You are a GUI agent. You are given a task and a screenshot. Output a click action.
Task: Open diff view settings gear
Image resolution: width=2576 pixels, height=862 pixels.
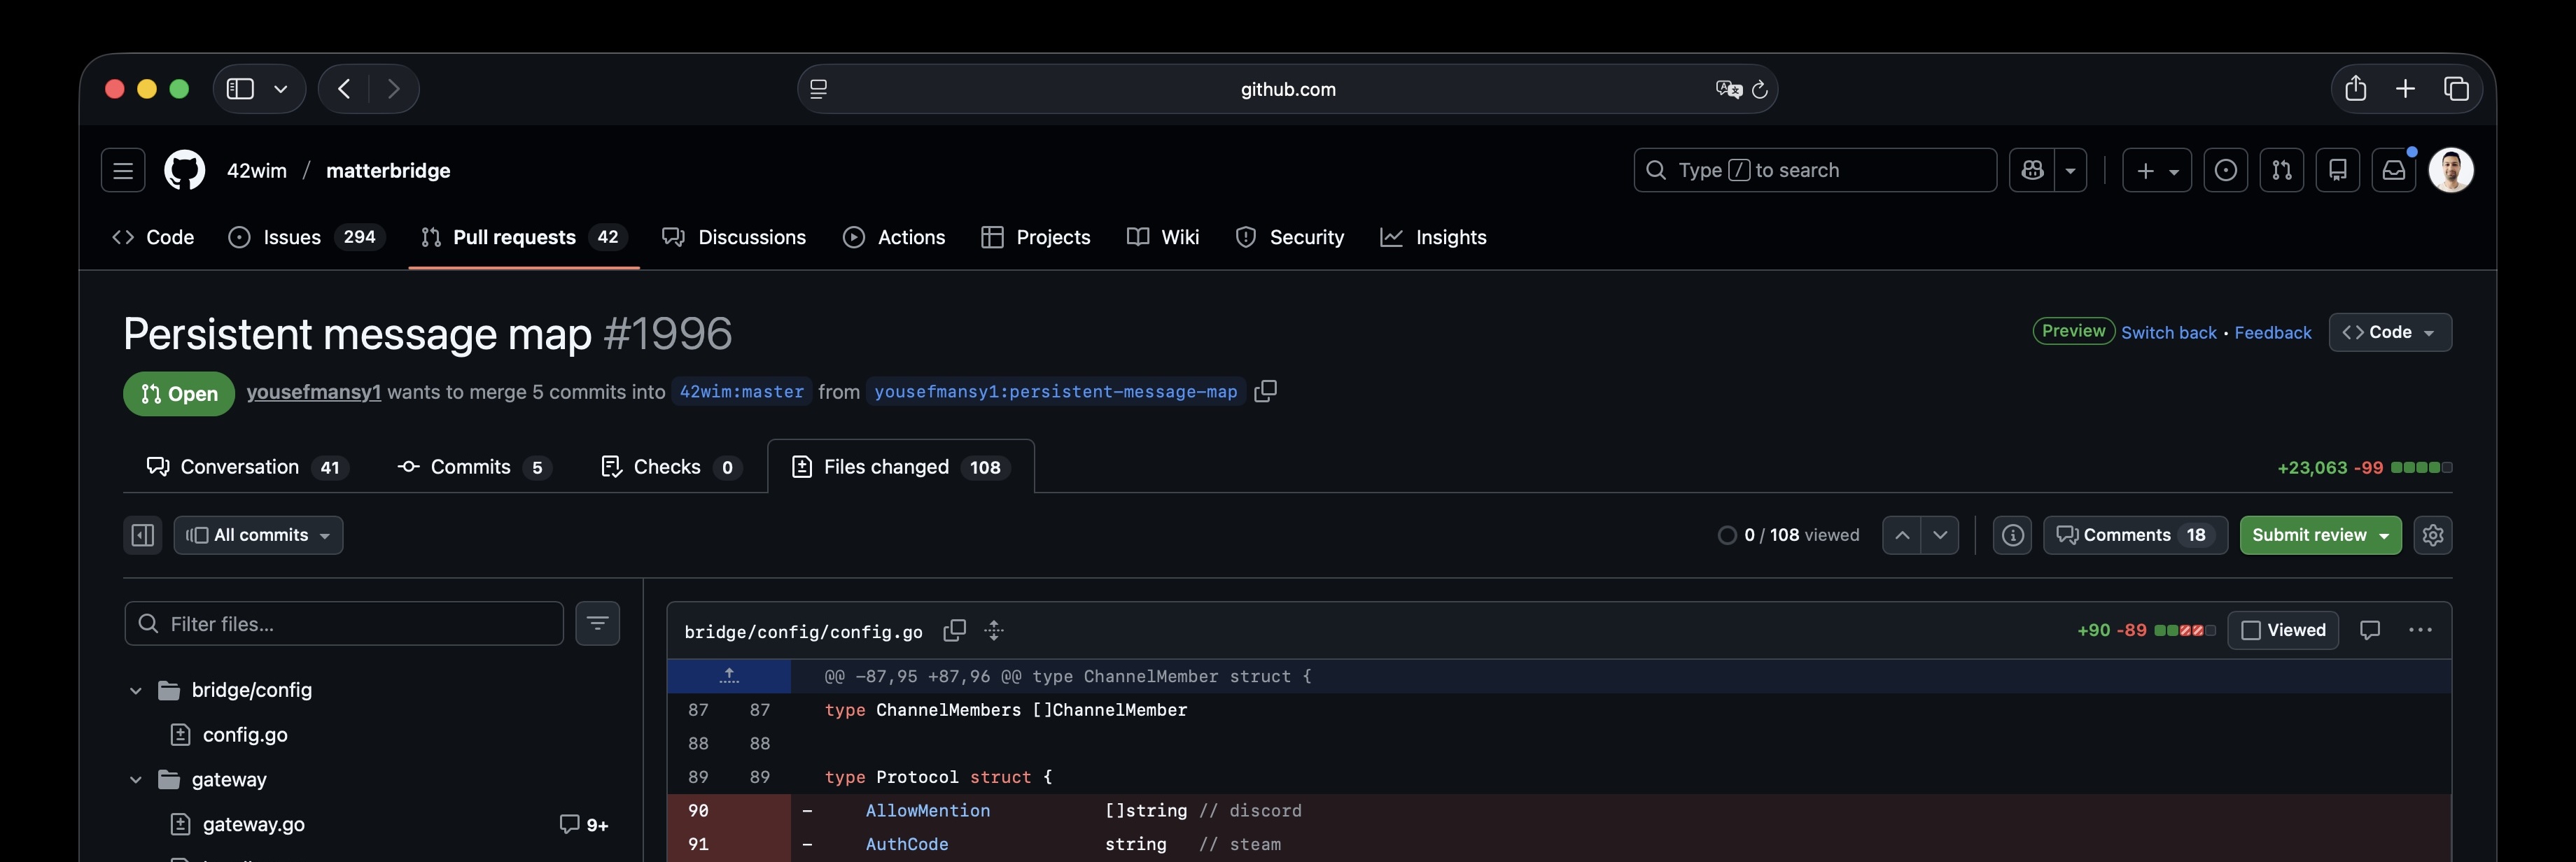[2433, 535]
